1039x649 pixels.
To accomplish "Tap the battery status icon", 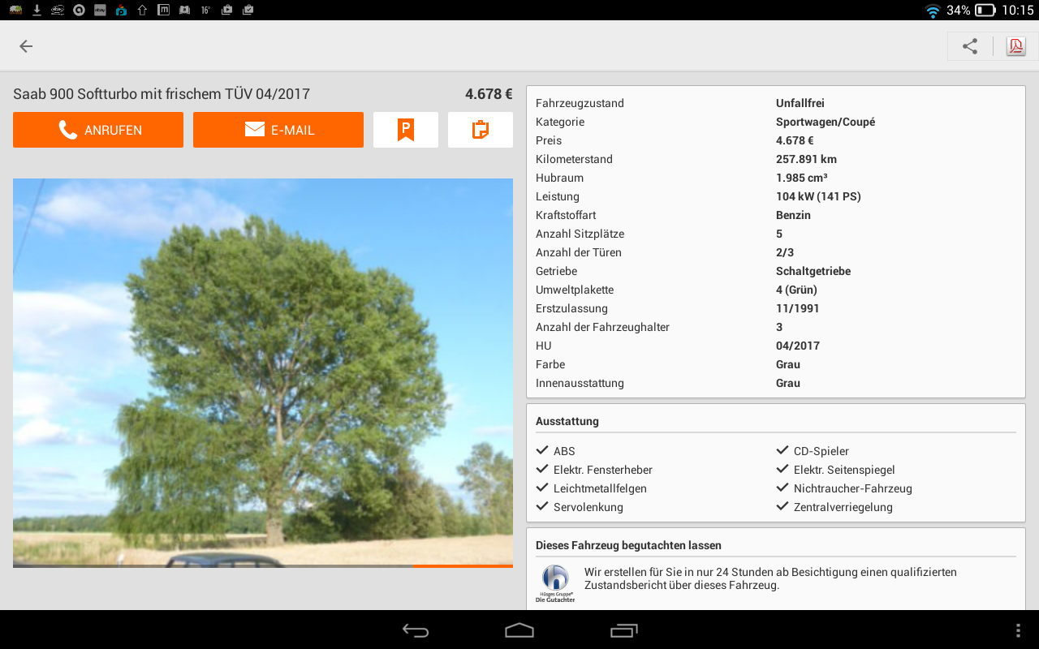I will [985, 11].
